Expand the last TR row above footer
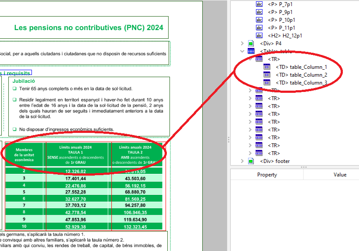 (x=250, y=153)
